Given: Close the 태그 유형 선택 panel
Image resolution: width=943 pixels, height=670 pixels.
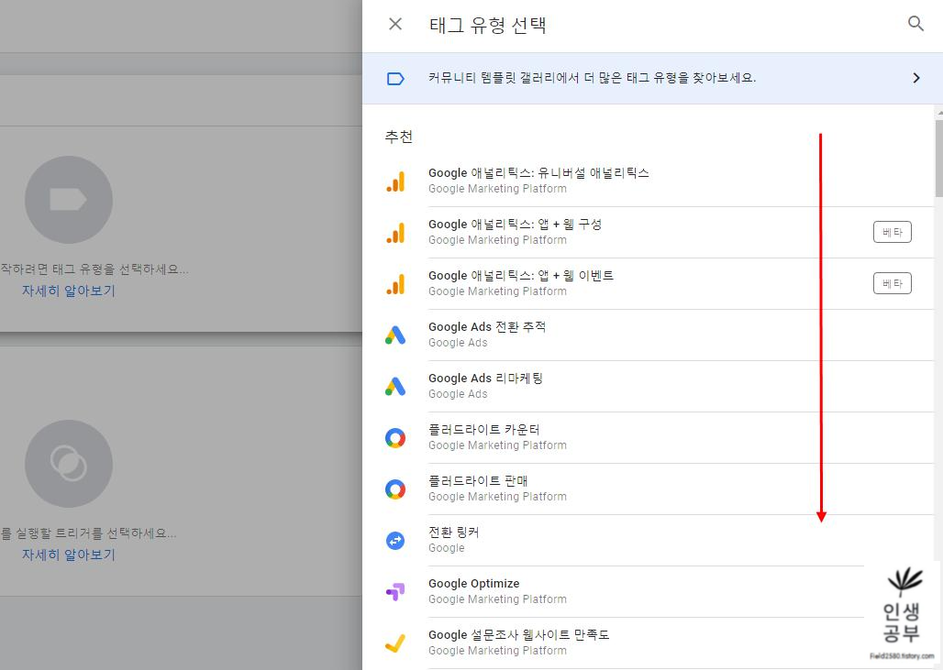Looking at the screenshot, I should 395,24.
